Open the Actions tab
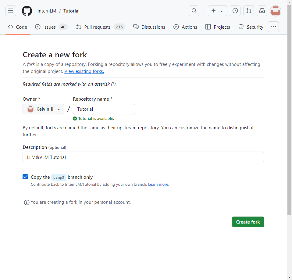292x280 pixels. (185, 27)
